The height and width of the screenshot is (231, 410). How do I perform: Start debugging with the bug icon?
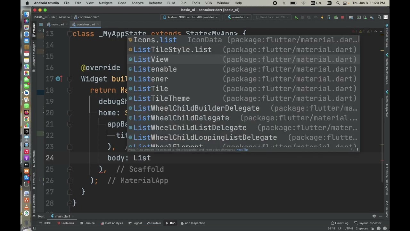tap(302, 17)
